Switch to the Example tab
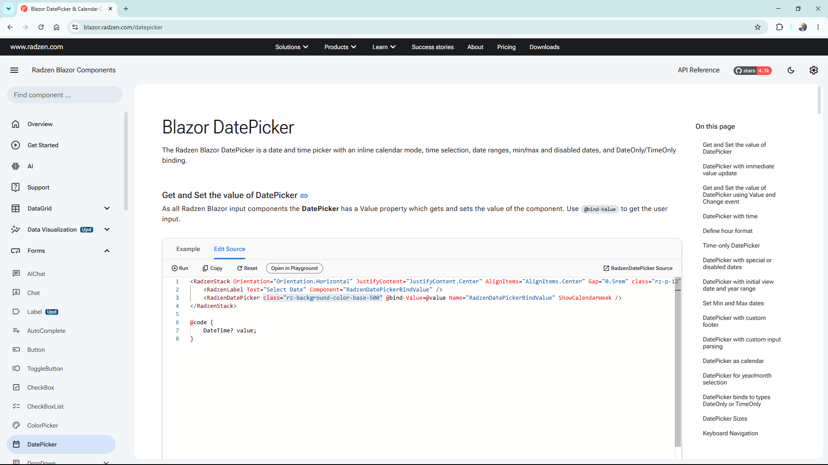 click(188, 249)
